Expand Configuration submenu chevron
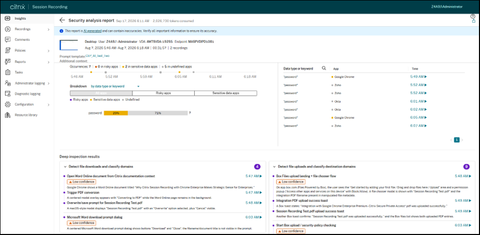 pos(48,105)
